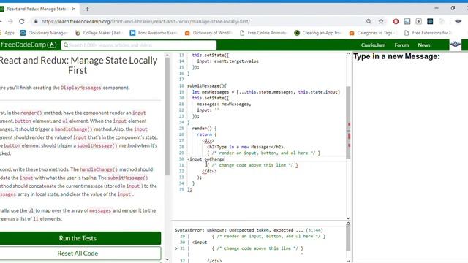Go forward with the browser arrow
Screen dimensions: 468x263
click(x=10, y=21)
